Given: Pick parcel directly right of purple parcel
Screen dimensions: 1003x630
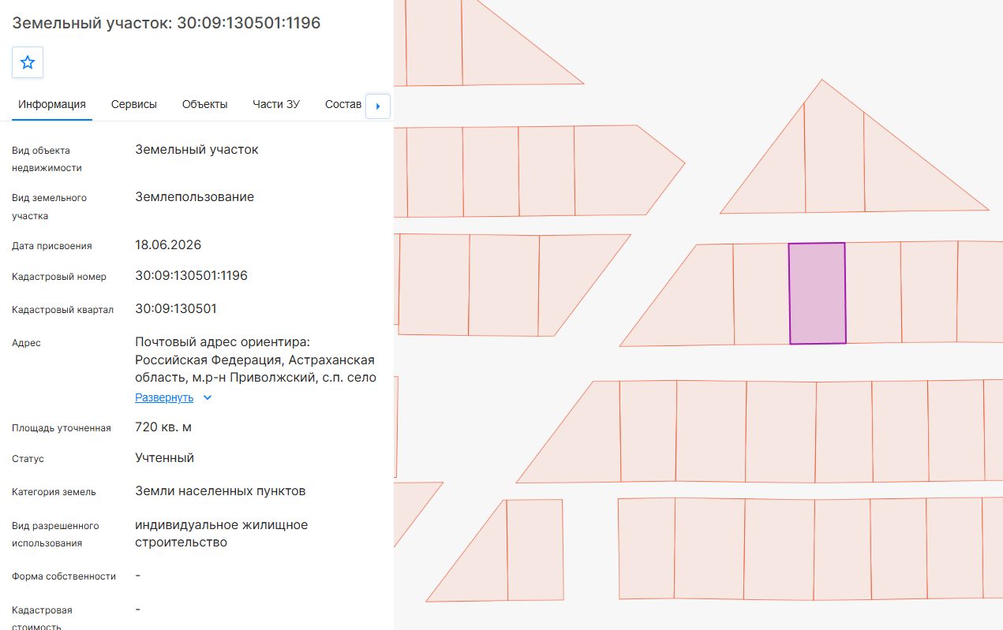Looking at the screenshot, I should [874, 293].
